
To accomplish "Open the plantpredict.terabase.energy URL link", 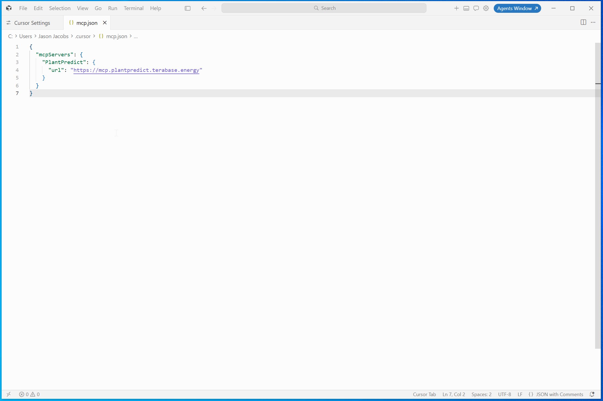I will tap(136, 70).
